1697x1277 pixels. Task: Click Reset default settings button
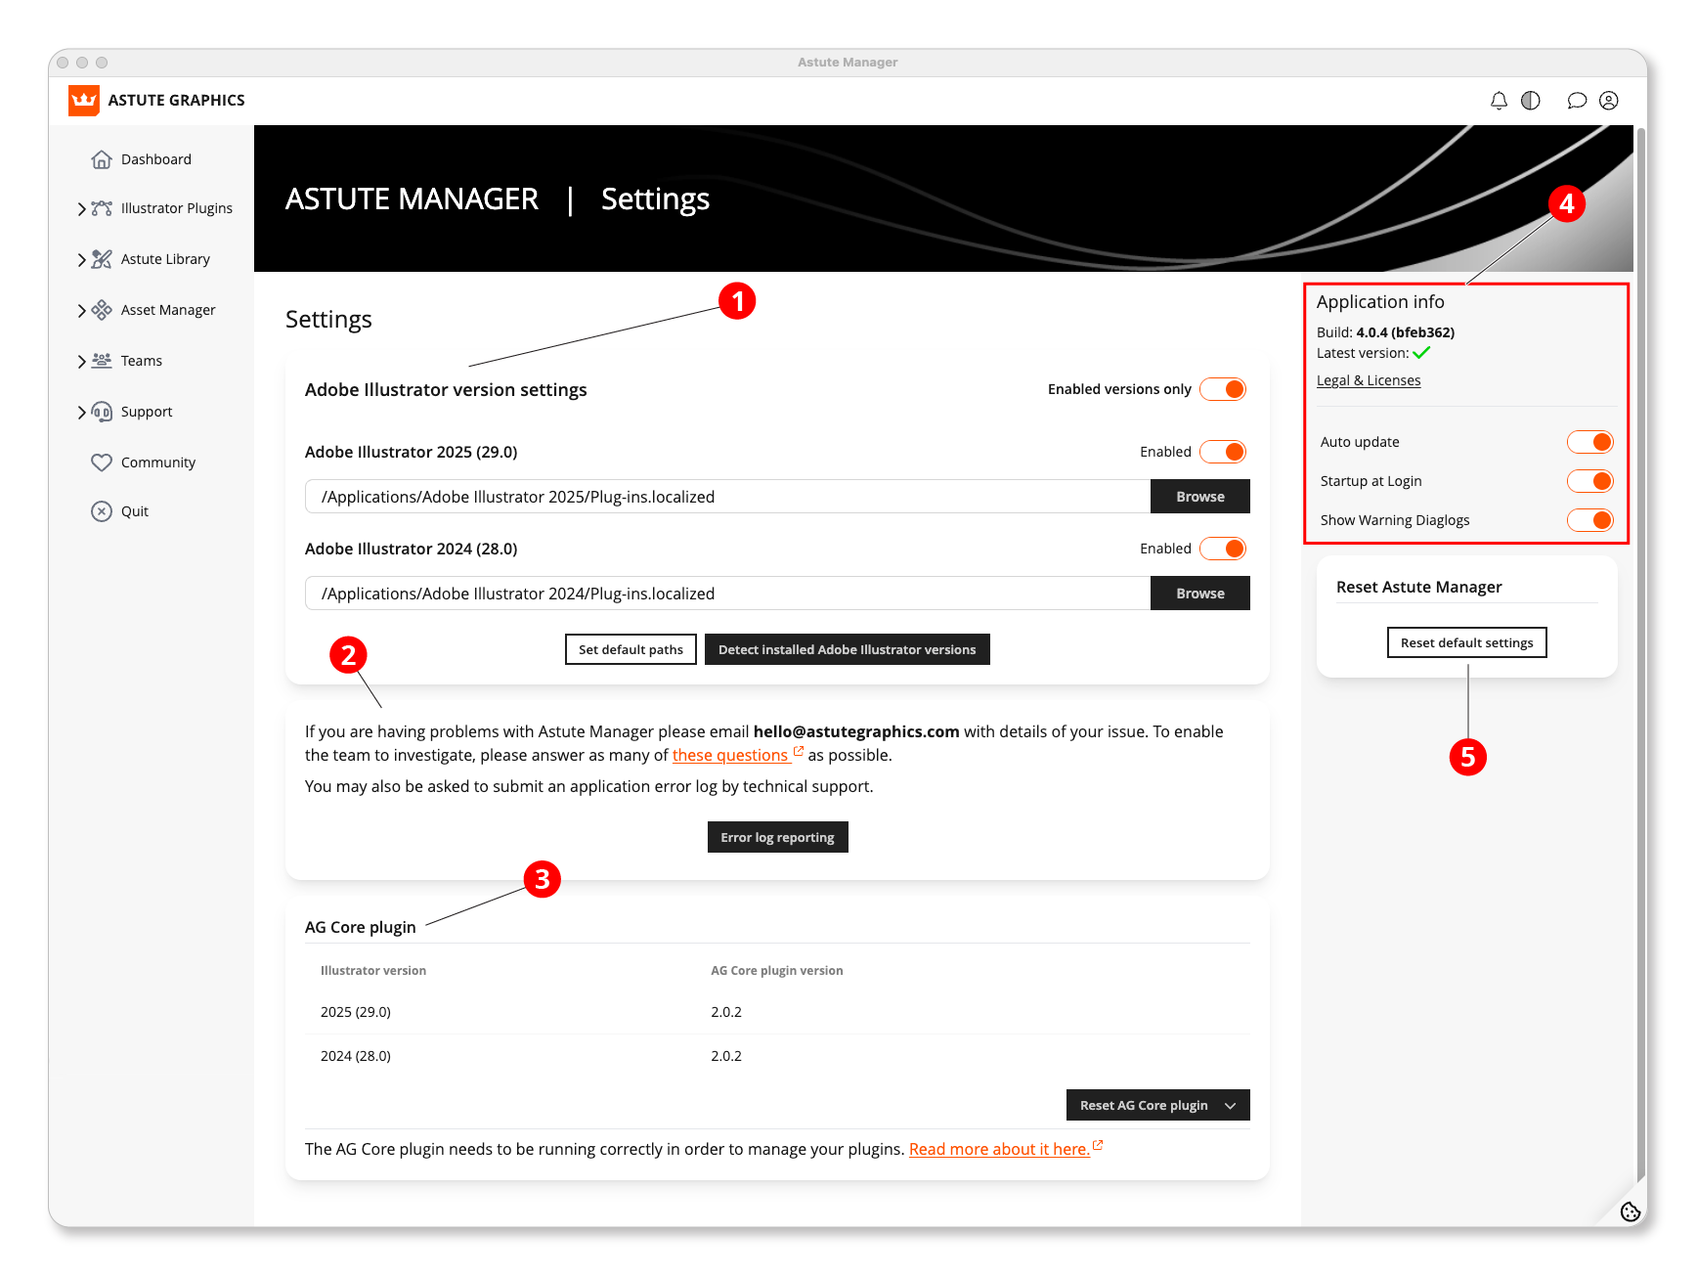click(1466, 642)
